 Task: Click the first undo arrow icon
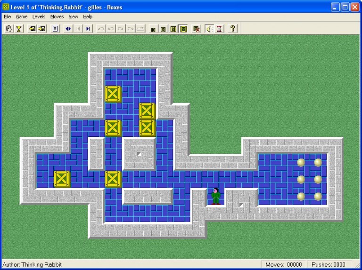(x=101, y=29)
